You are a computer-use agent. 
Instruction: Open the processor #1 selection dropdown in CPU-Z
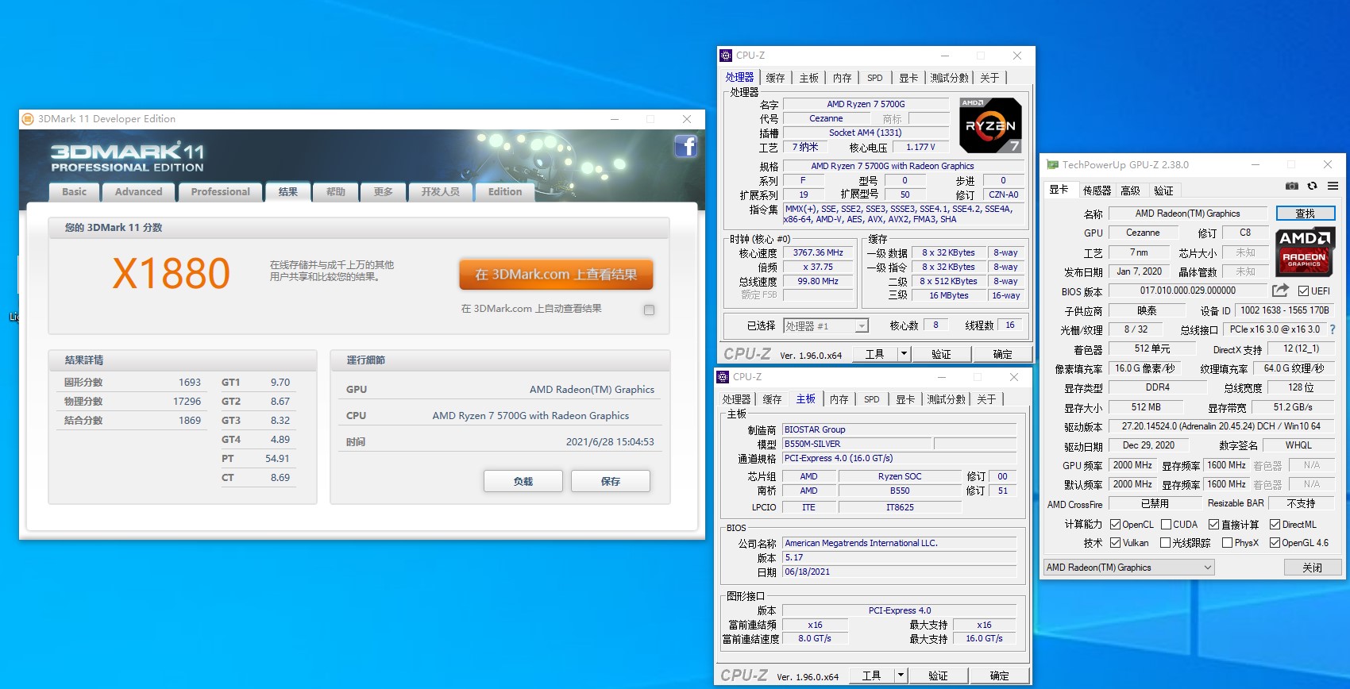pyautogui.click(x=826, y=326)
